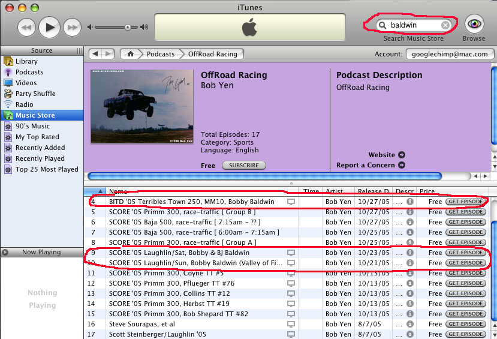Open the podcast Website arrow link

[402, 155]
